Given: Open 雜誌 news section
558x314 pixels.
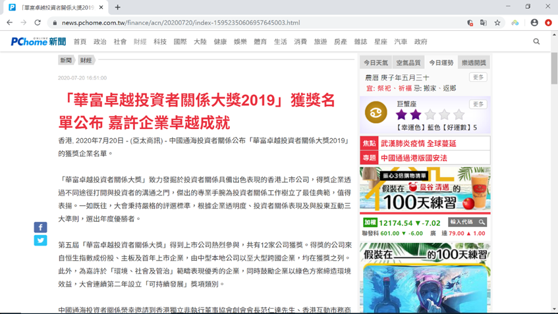Looking at the screenshot, I should 360,41.
